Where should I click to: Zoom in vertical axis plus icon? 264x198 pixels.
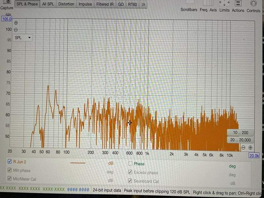pyautogui.click(x=16, y=23)
